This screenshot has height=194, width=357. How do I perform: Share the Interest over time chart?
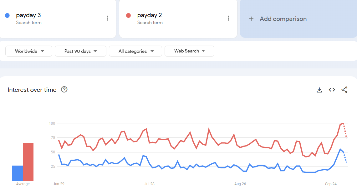click(x=344, y=90)
